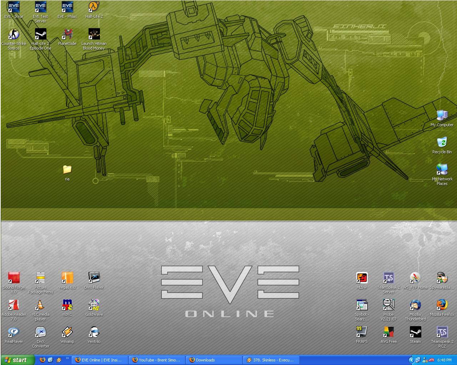
Task: Select the Adobe Reader 7.0 icon
Action: tap(14, 310)
